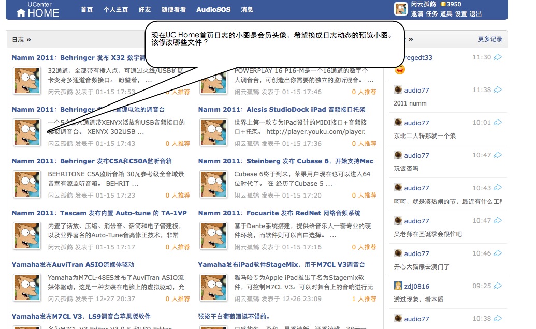Click 更多记录 in the right panel
This screenshot has width=536, height=329.
coord(490,39)
